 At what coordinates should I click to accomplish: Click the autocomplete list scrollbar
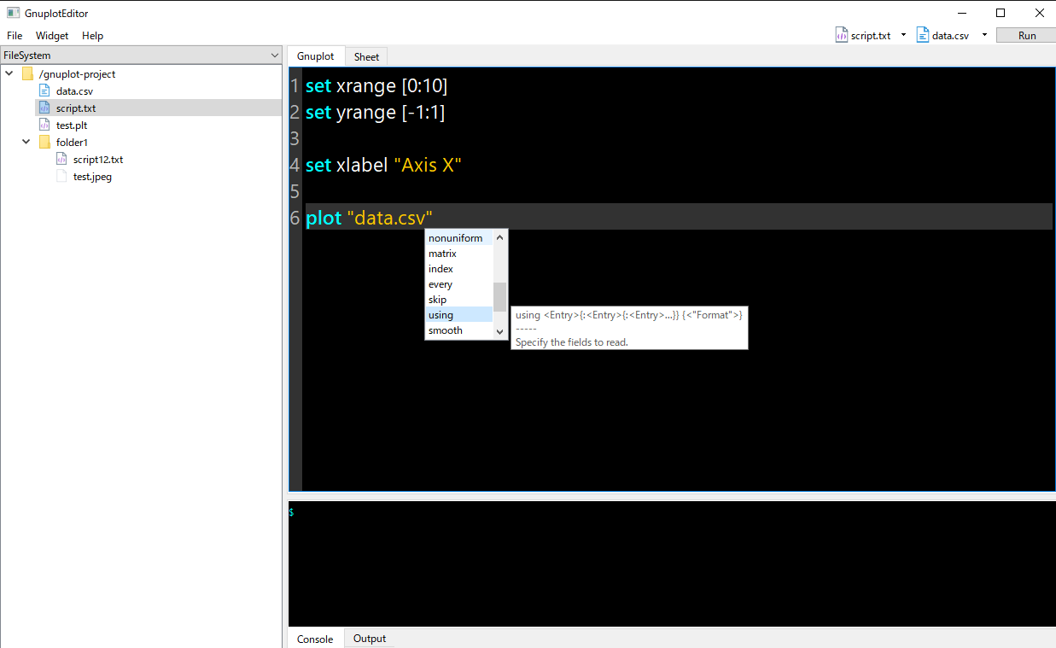[499, 297]
